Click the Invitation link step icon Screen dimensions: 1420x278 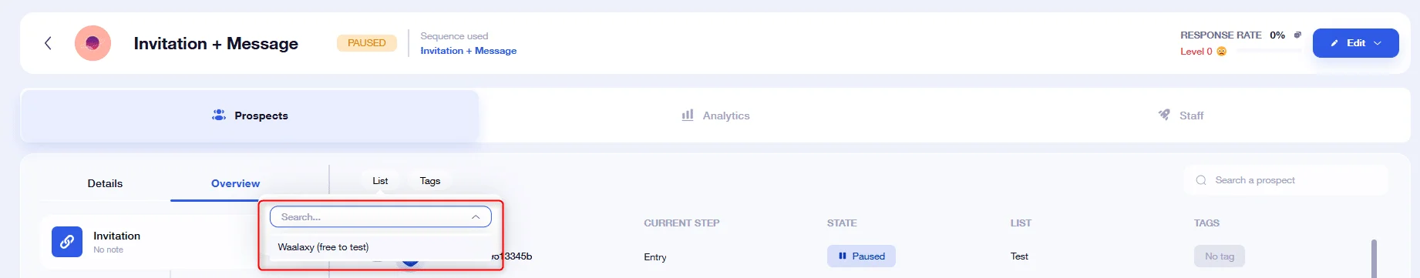click(x=67, y=242)
